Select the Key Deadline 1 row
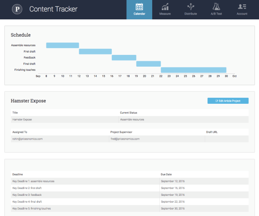The width and height of the screenshot is (259, 216). [85, 181]
